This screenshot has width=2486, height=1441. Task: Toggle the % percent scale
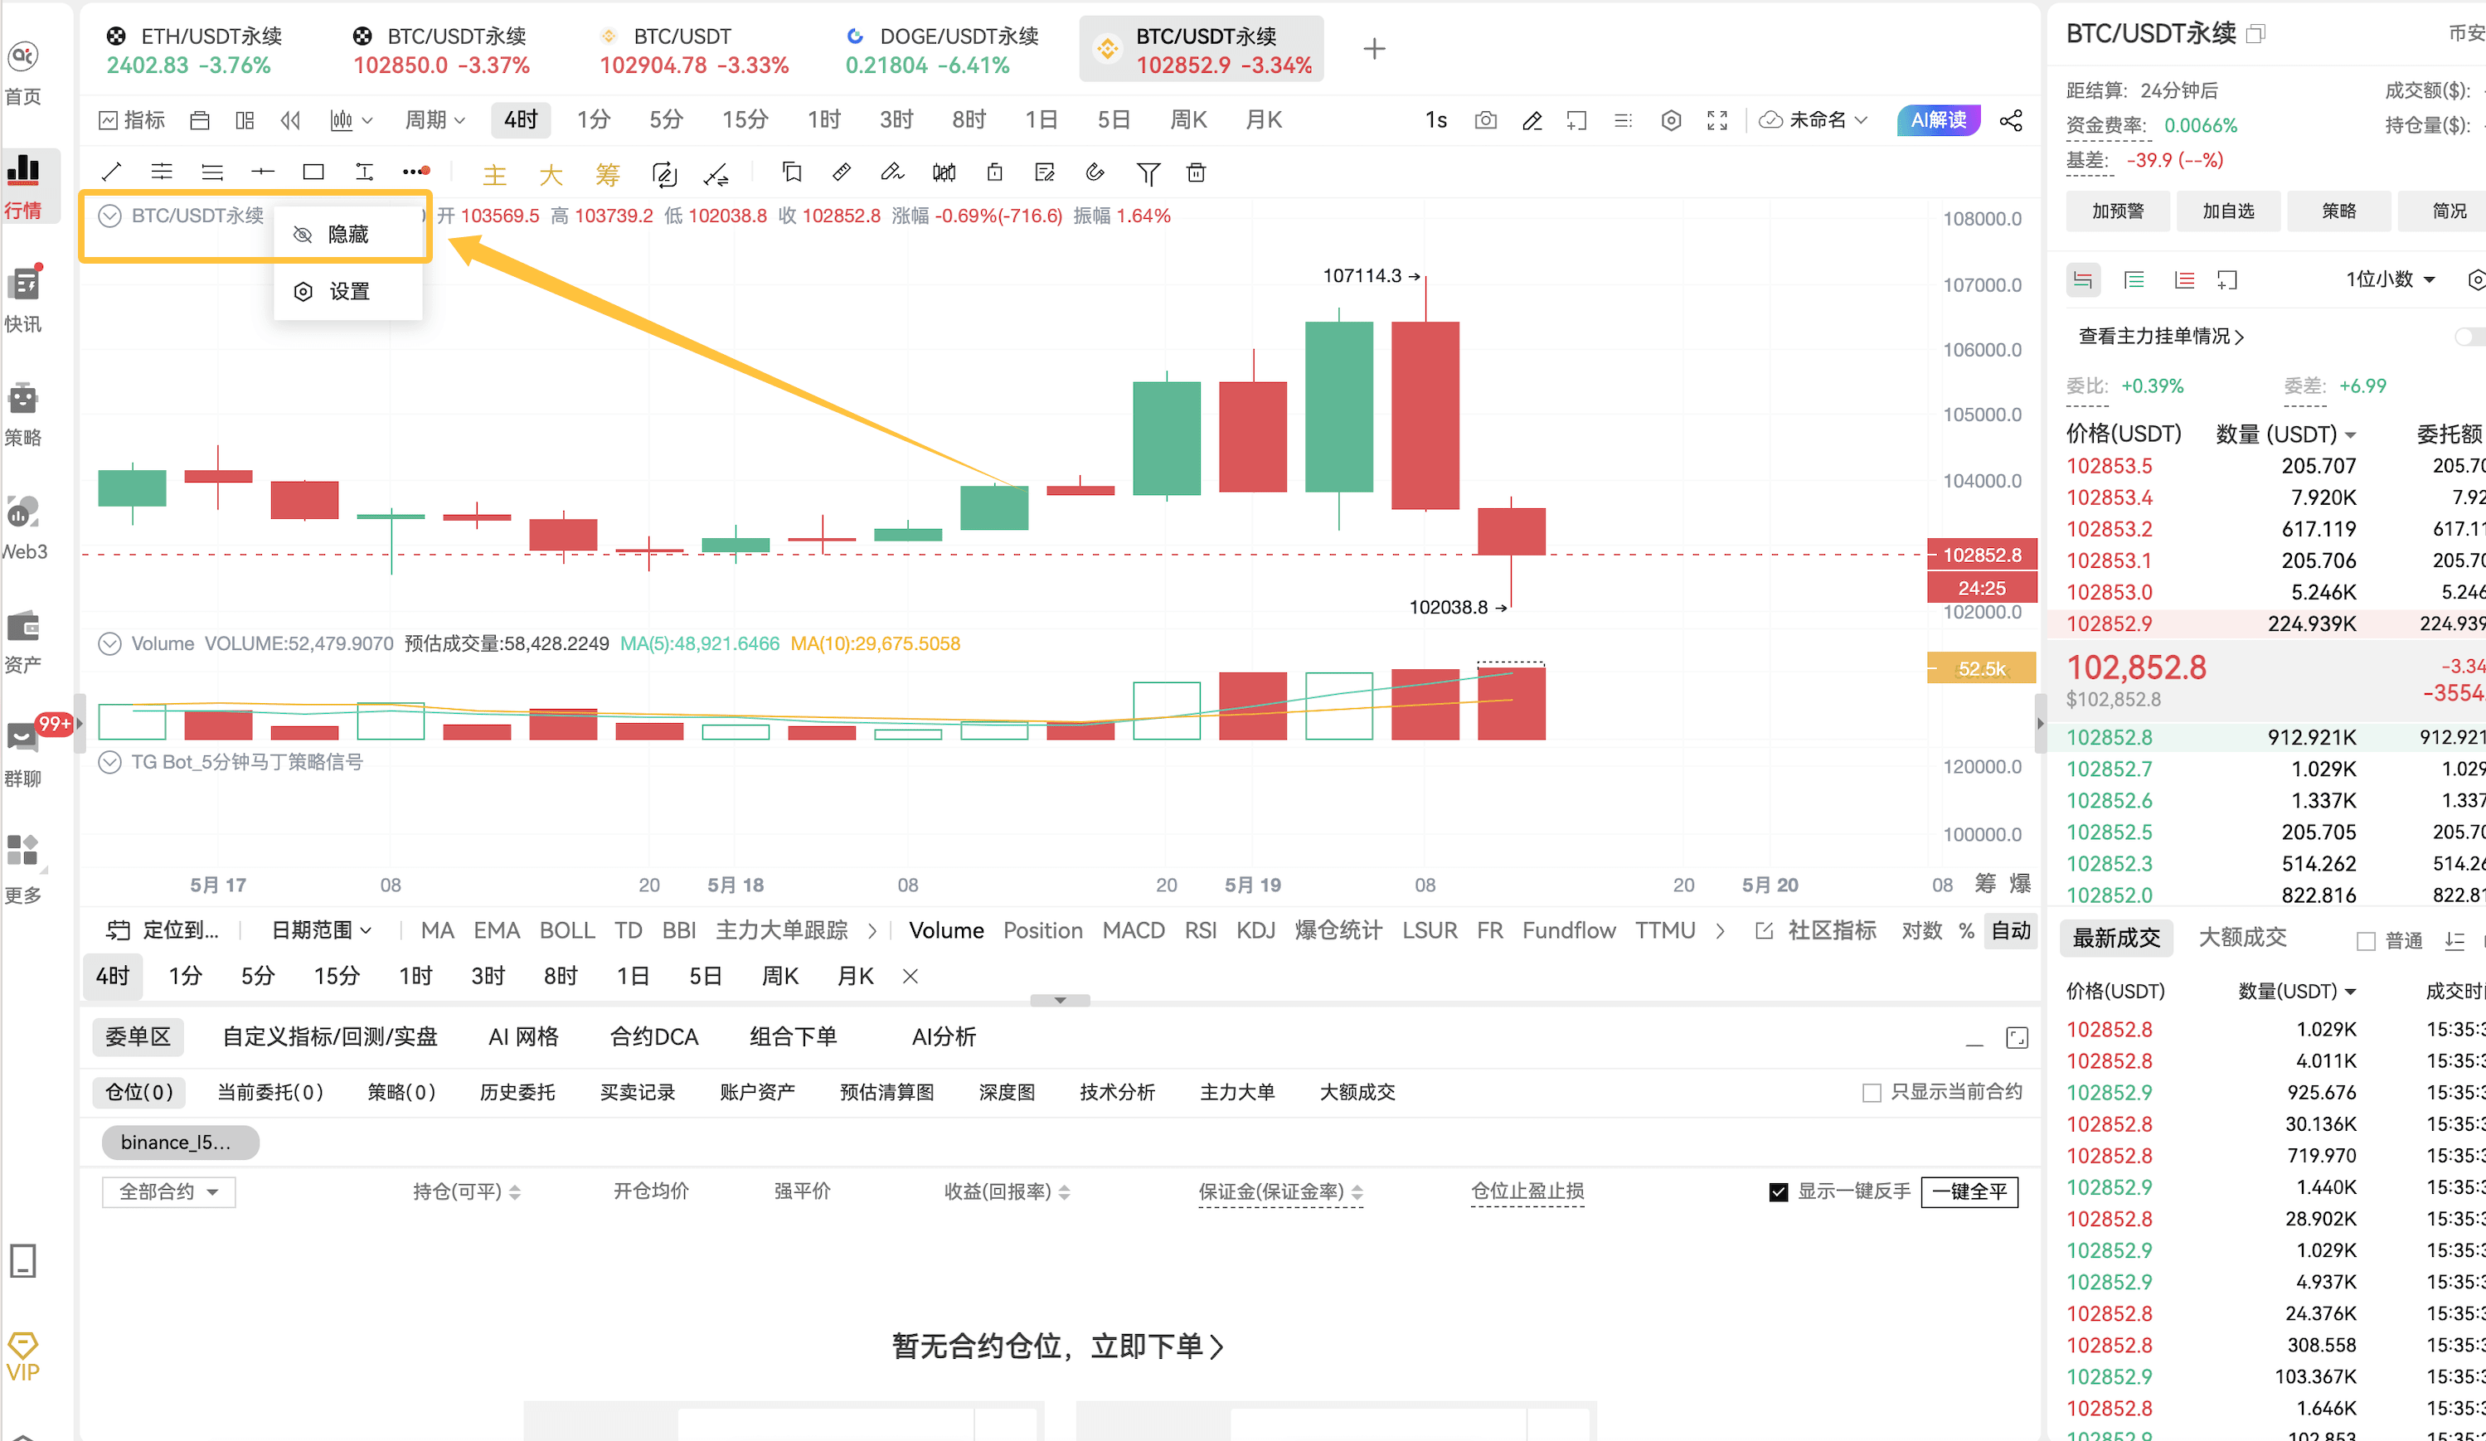[x=1966, y=931]
